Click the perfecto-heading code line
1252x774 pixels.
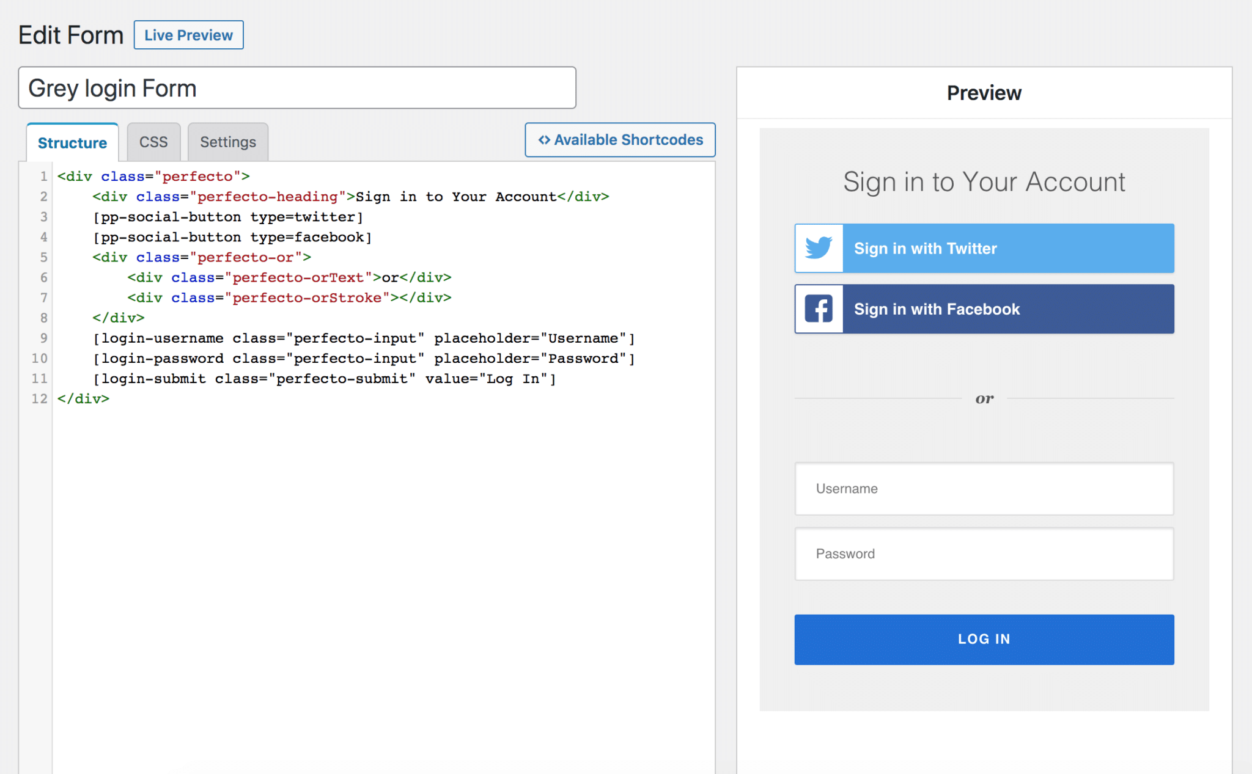351,197
